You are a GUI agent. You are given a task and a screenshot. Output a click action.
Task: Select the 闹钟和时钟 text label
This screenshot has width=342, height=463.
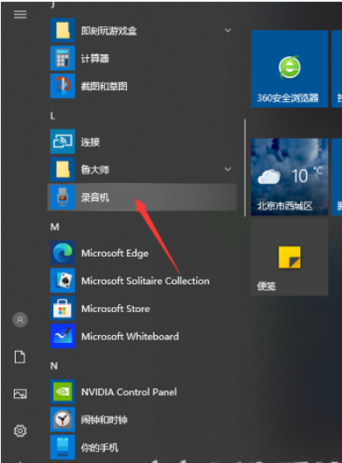[x=104, y=420]
